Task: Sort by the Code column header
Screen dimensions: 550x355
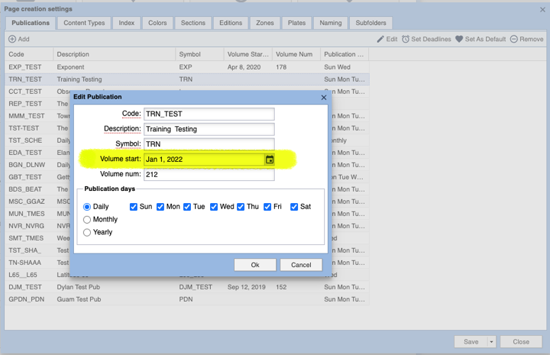Action: click(x=29, y=55)
